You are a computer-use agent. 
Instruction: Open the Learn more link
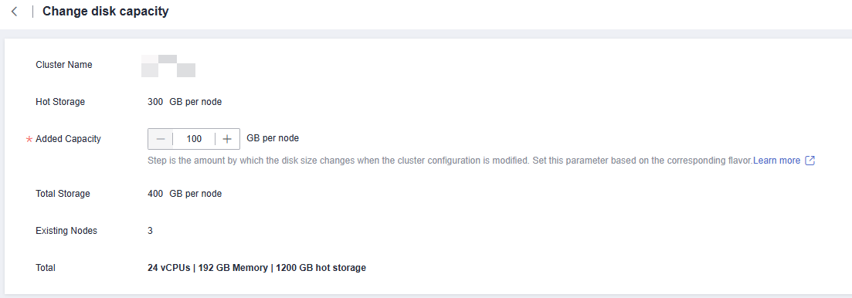point(776,161)
